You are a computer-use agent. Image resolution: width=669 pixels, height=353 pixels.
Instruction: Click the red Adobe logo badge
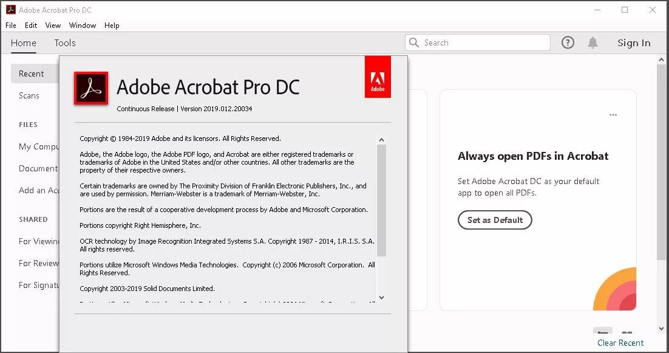[378, 77]
